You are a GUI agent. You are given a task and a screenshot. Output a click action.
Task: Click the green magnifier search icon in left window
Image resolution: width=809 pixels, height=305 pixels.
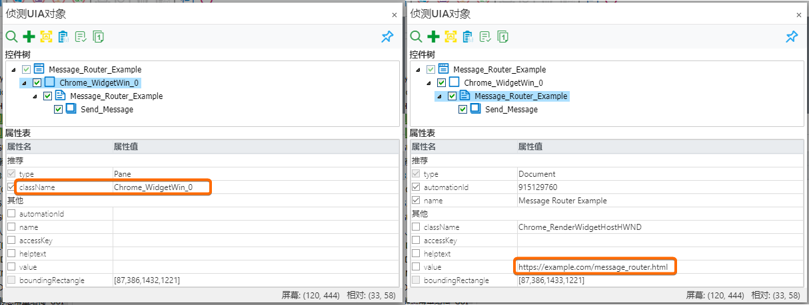pos(12,37)
